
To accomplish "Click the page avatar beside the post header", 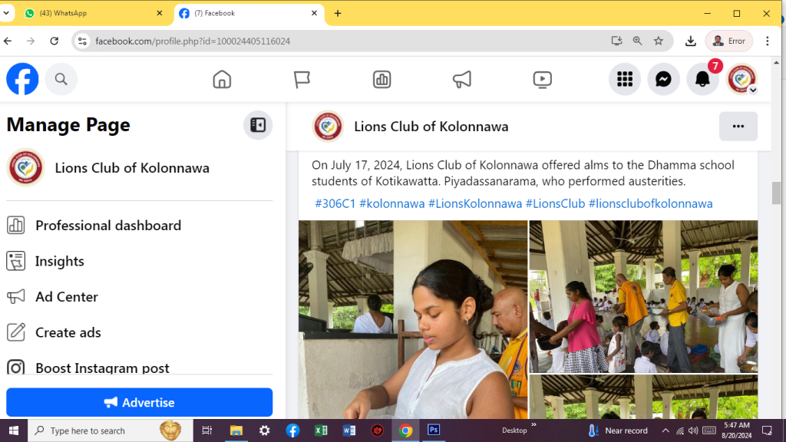I will [328, 127].
